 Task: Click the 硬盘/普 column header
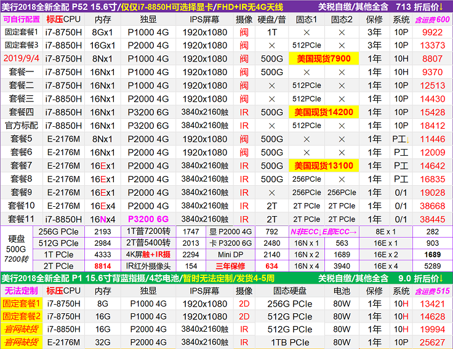click(x=271, y=19)
